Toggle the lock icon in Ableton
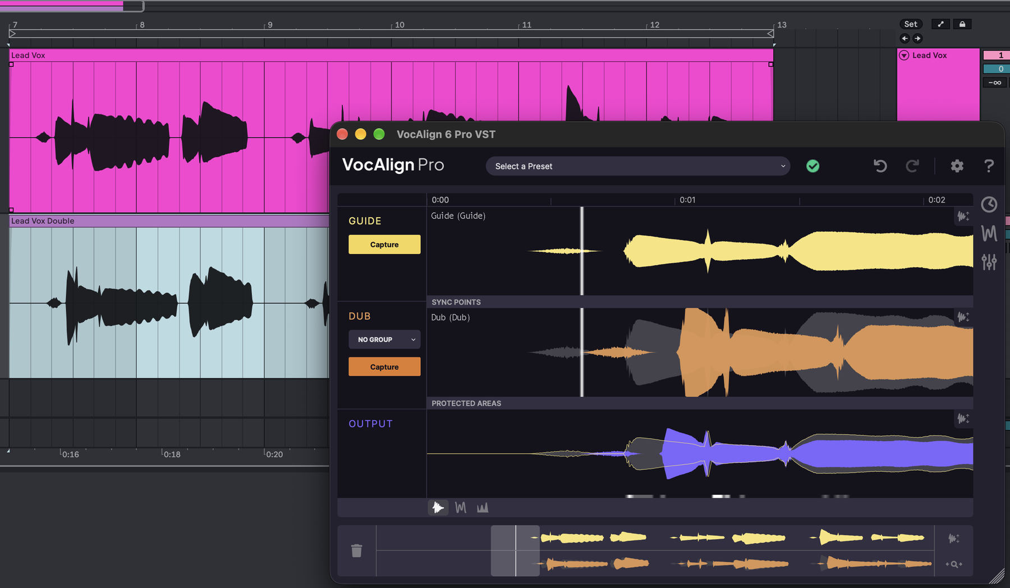Viewport: 1010px width, 588px height. (x=962, y=24)
